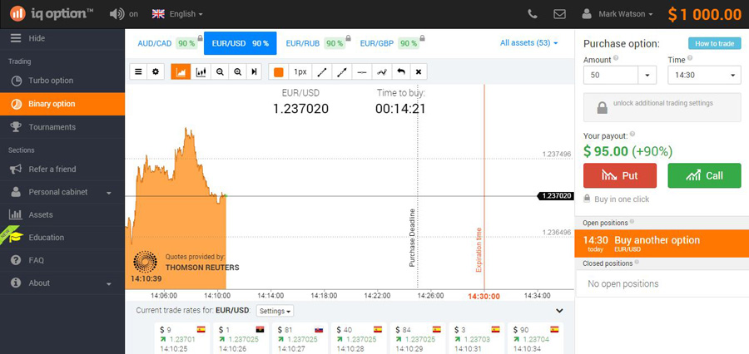Switch to AUD/CAD asset tab
This screenshot has width=749, height=354.
[166, 43]
